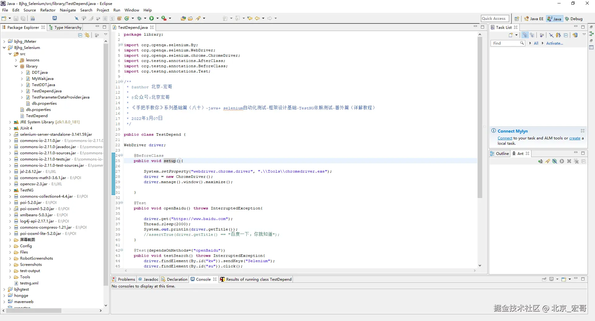Switch to the Java EE perspective
595x321 pixels.
(x=534, y=19)
